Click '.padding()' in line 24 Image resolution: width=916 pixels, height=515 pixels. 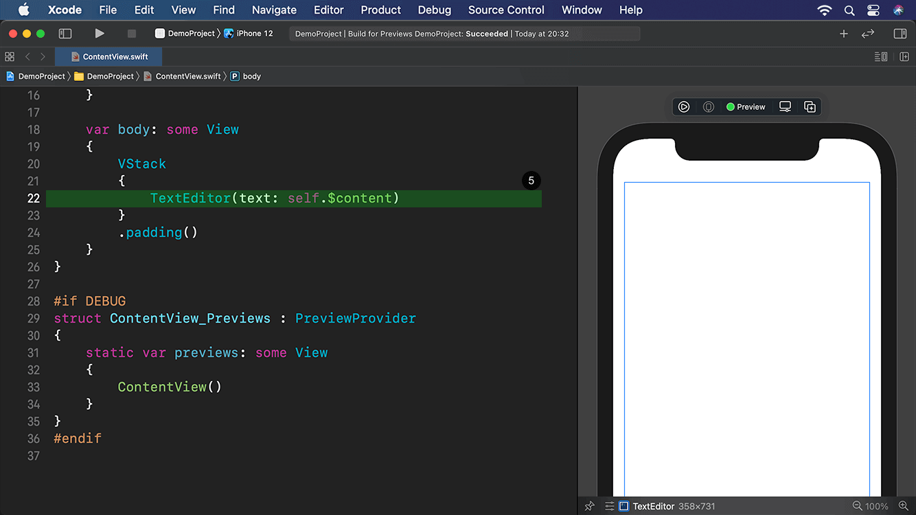point(158,233)
